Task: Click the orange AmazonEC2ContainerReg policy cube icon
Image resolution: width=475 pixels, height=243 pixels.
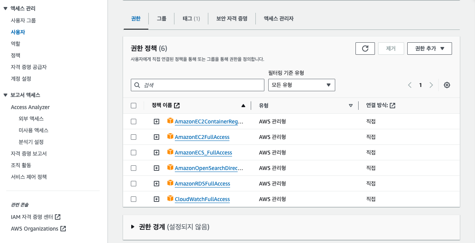Action: pos(170,121)
